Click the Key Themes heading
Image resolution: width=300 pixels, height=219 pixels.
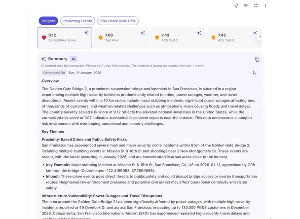tap(53, 132)
